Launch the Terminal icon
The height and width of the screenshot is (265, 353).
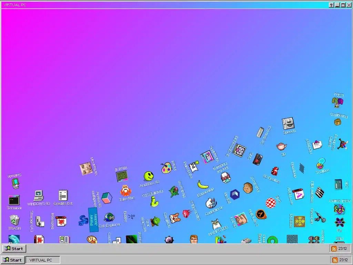14,200
